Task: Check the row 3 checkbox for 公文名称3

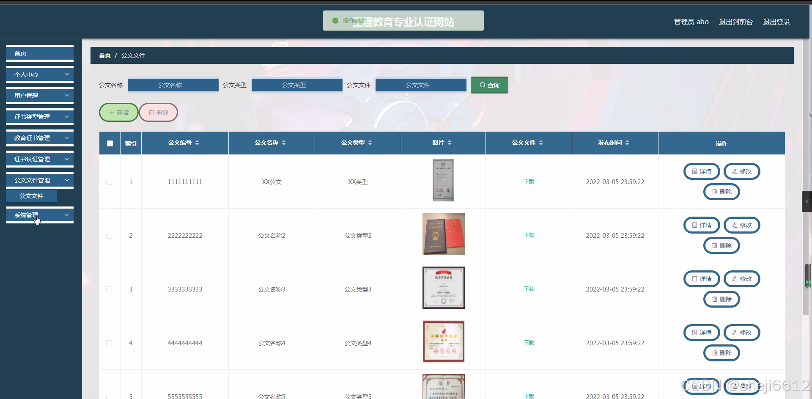Action: 109,289
